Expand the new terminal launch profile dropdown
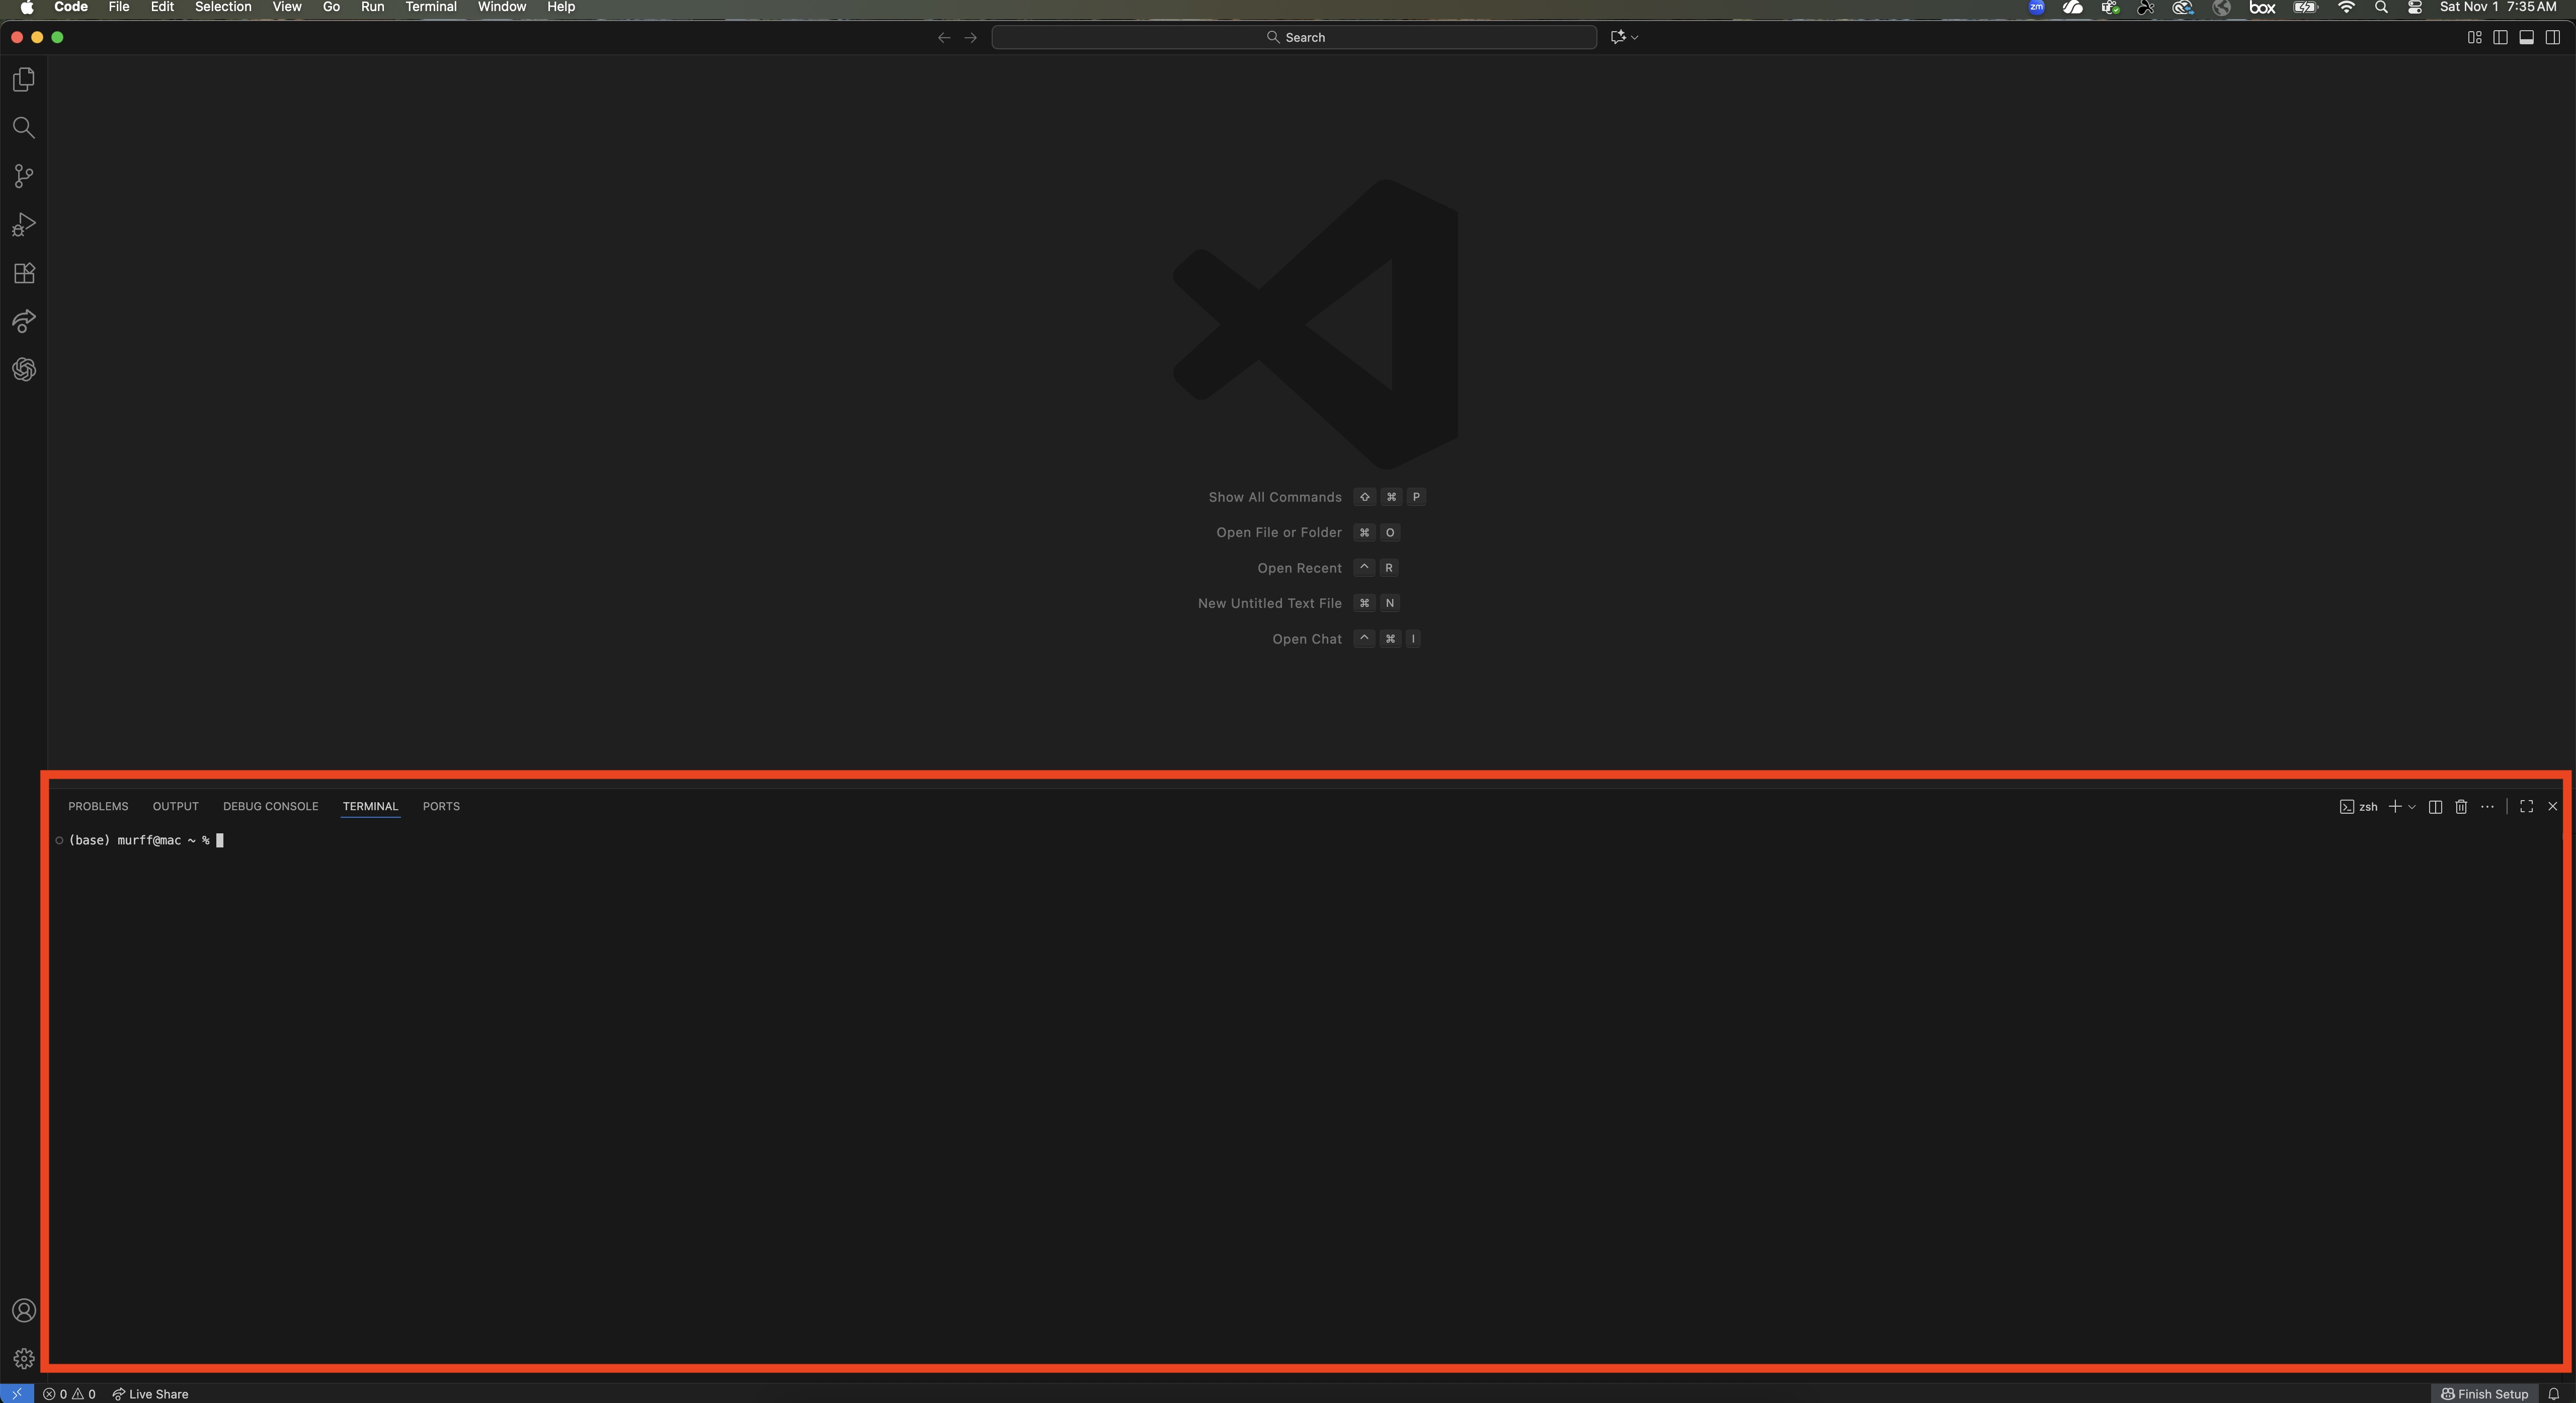2576x1403 pixels. point(2412,807)
